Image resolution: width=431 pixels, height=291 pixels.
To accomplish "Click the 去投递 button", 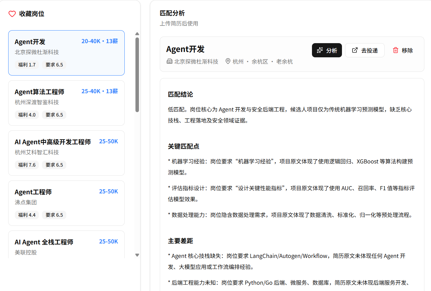I will tap(365, 50).
